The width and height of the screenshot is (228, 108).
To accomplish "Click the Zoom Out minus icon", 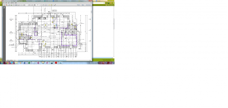I will (32, 5).
